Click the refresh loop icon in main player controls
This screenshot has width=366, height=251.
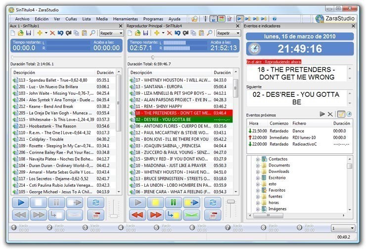coord(213,203)
